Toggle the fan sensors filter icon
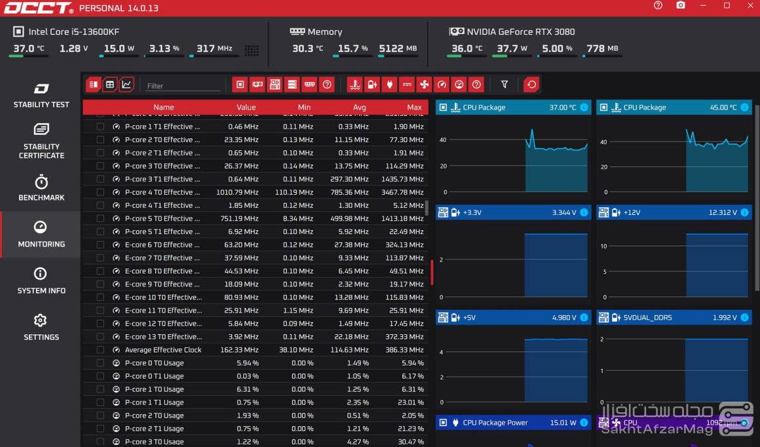The image size is (760, 447). [x=424, y=85]
